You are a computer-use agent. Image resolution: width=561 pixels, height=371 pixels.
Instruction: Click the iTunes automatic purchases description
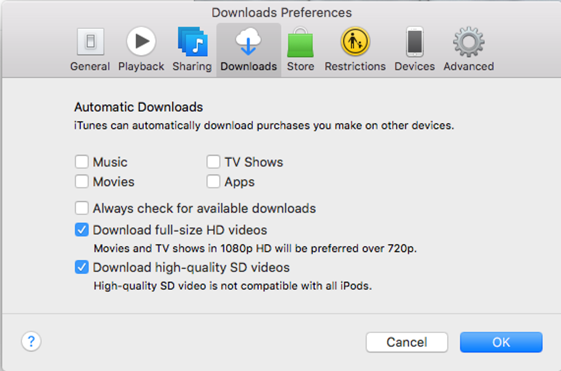[x=264, y=126]
